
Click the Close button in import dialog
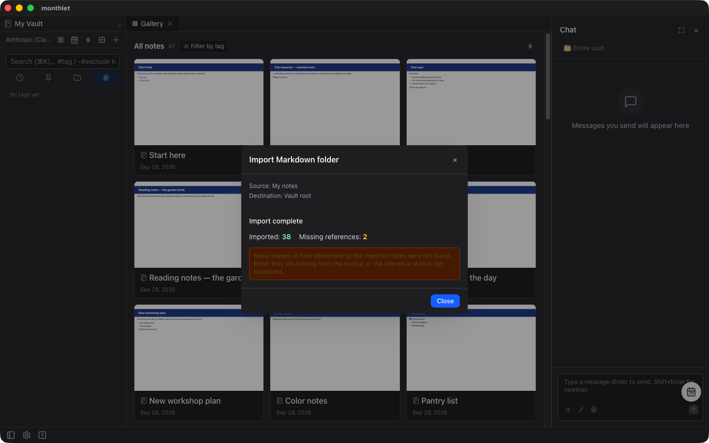(445, 301)
